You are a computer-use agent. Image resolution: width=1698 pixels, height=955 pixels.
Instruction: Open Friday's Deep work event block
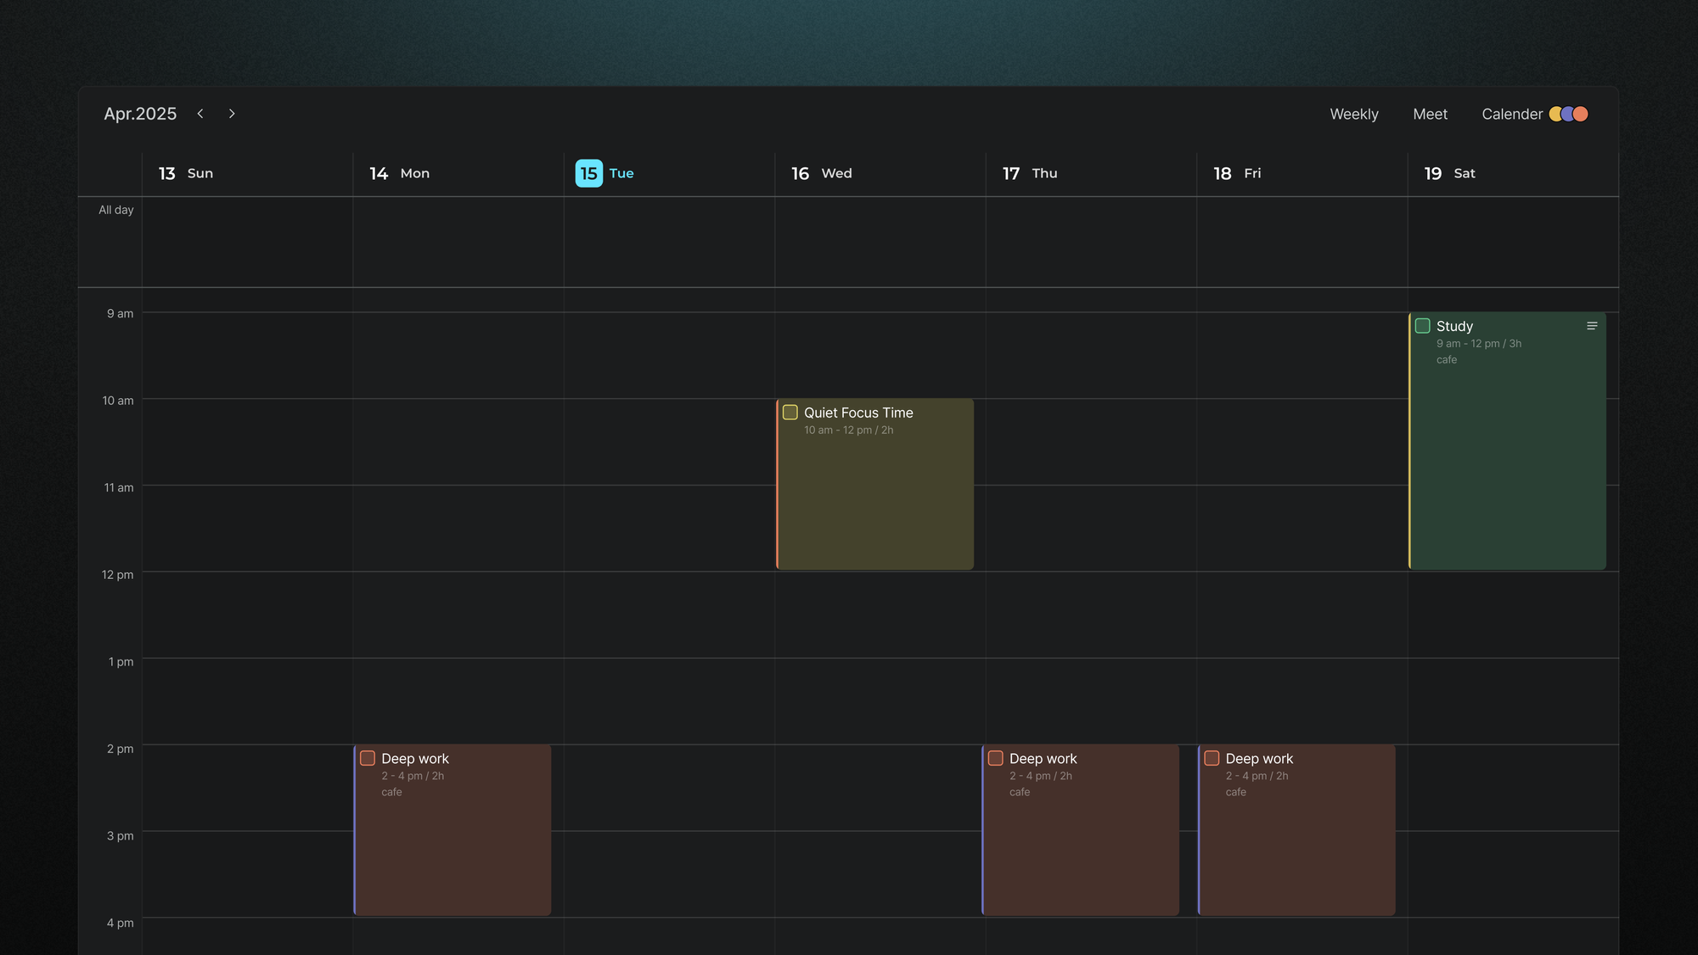point(1296,830)
